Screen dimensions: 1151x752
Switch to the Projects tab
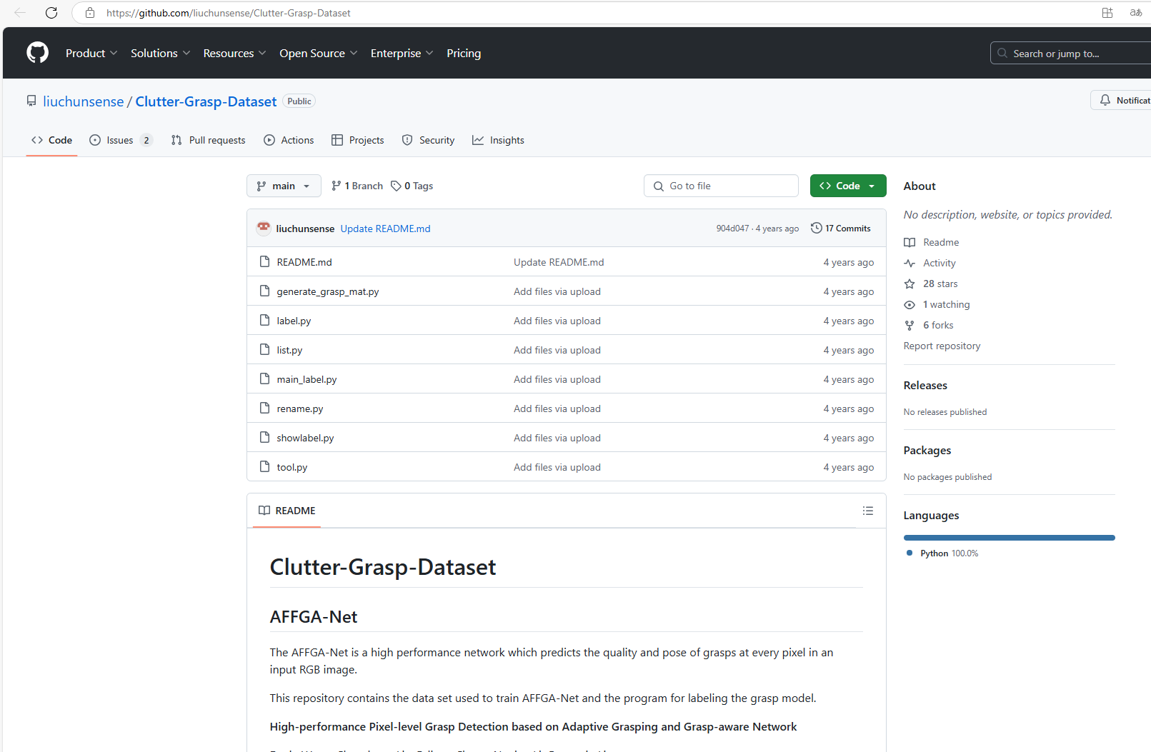358,140
